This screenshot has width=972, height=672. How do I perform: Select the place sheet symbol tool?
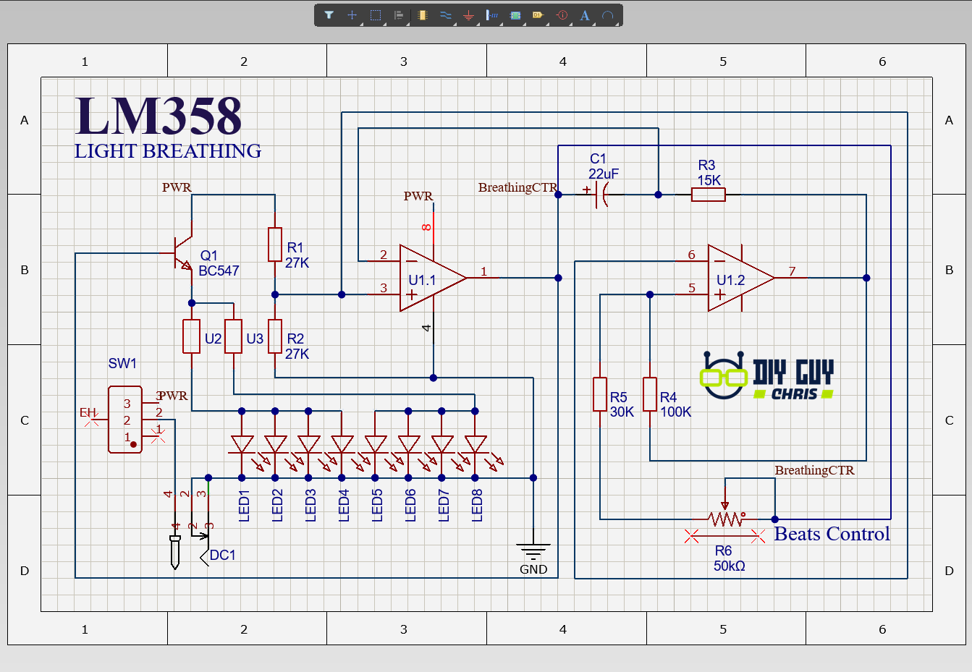coord(515,14)
